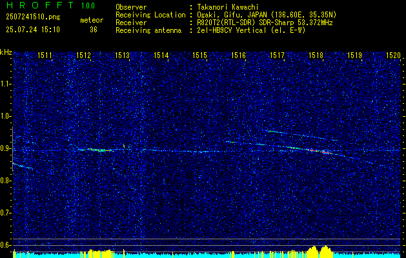Image resolution: width=406 pixels, height=258 pixels.
Task: Click the descending trace before 1511
Action: (23, 166)
